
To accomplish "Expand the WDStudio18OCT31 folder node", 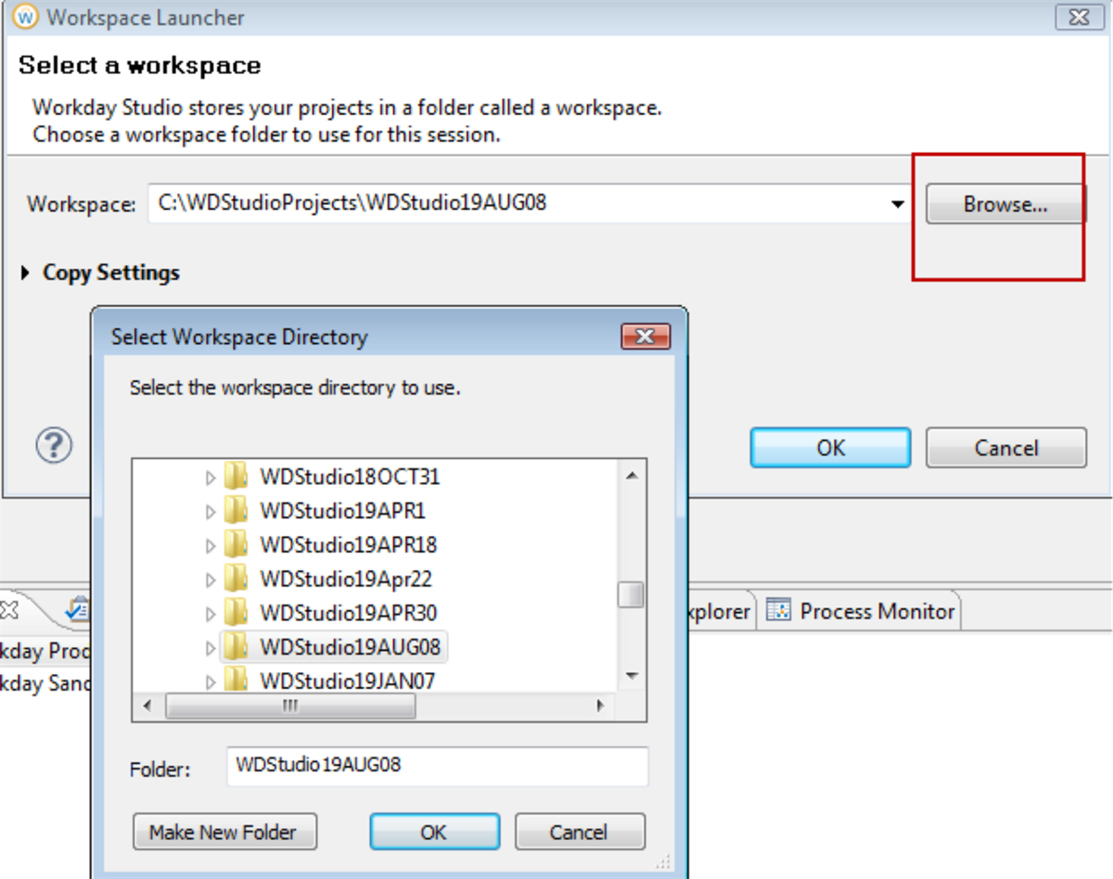I will [x=210, y=478].
